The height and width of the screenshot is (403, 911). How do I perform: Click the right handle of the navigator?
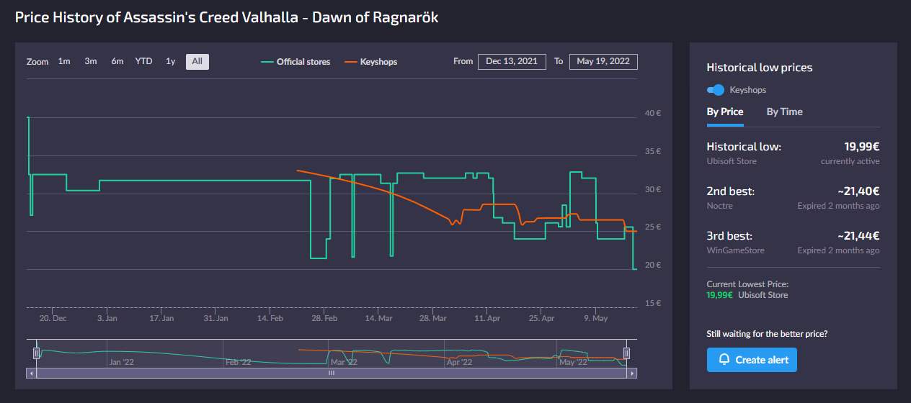[627, 353]
